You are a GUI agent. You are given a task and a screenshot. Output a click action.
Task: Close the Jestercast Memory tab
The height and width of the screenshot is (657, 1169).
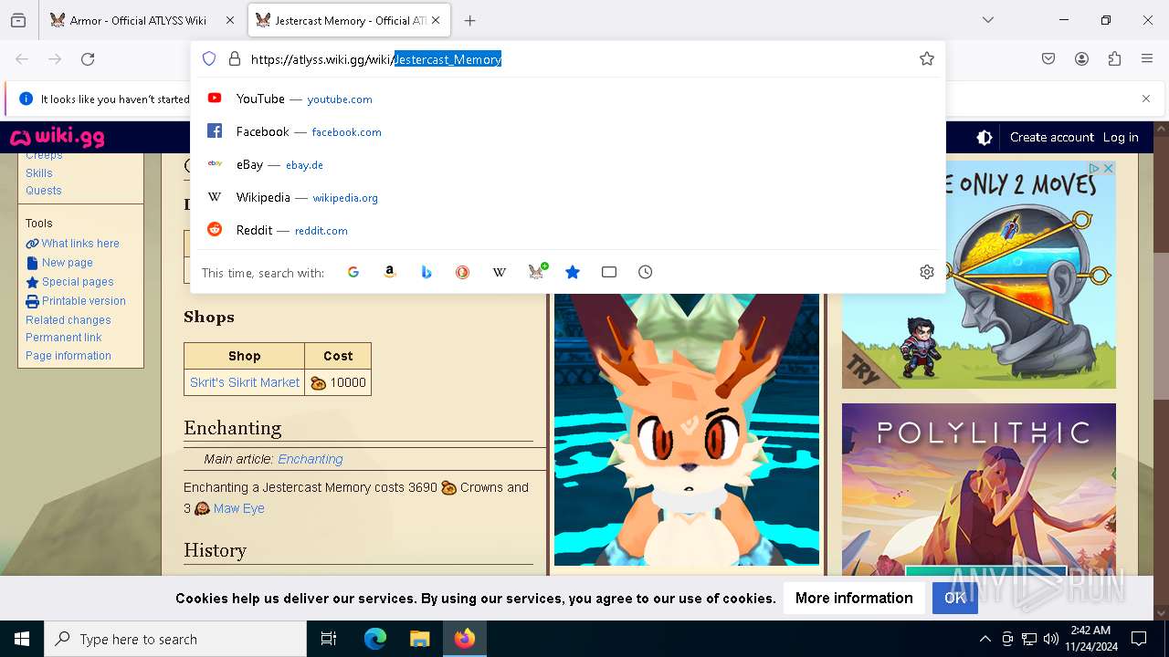437,20
